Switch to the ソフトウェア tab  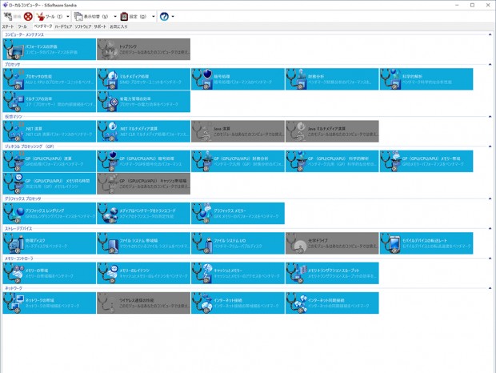[x=83, y=26]
